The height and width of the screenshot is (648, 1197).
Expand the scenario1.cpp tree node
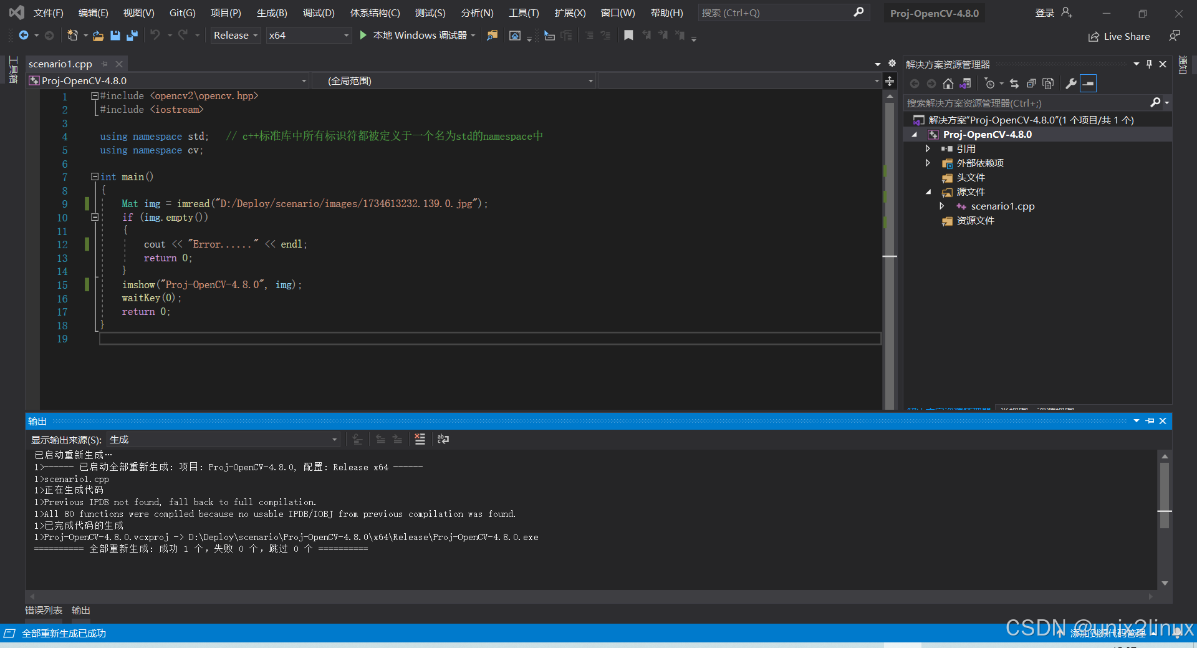(x=941, y=206)
